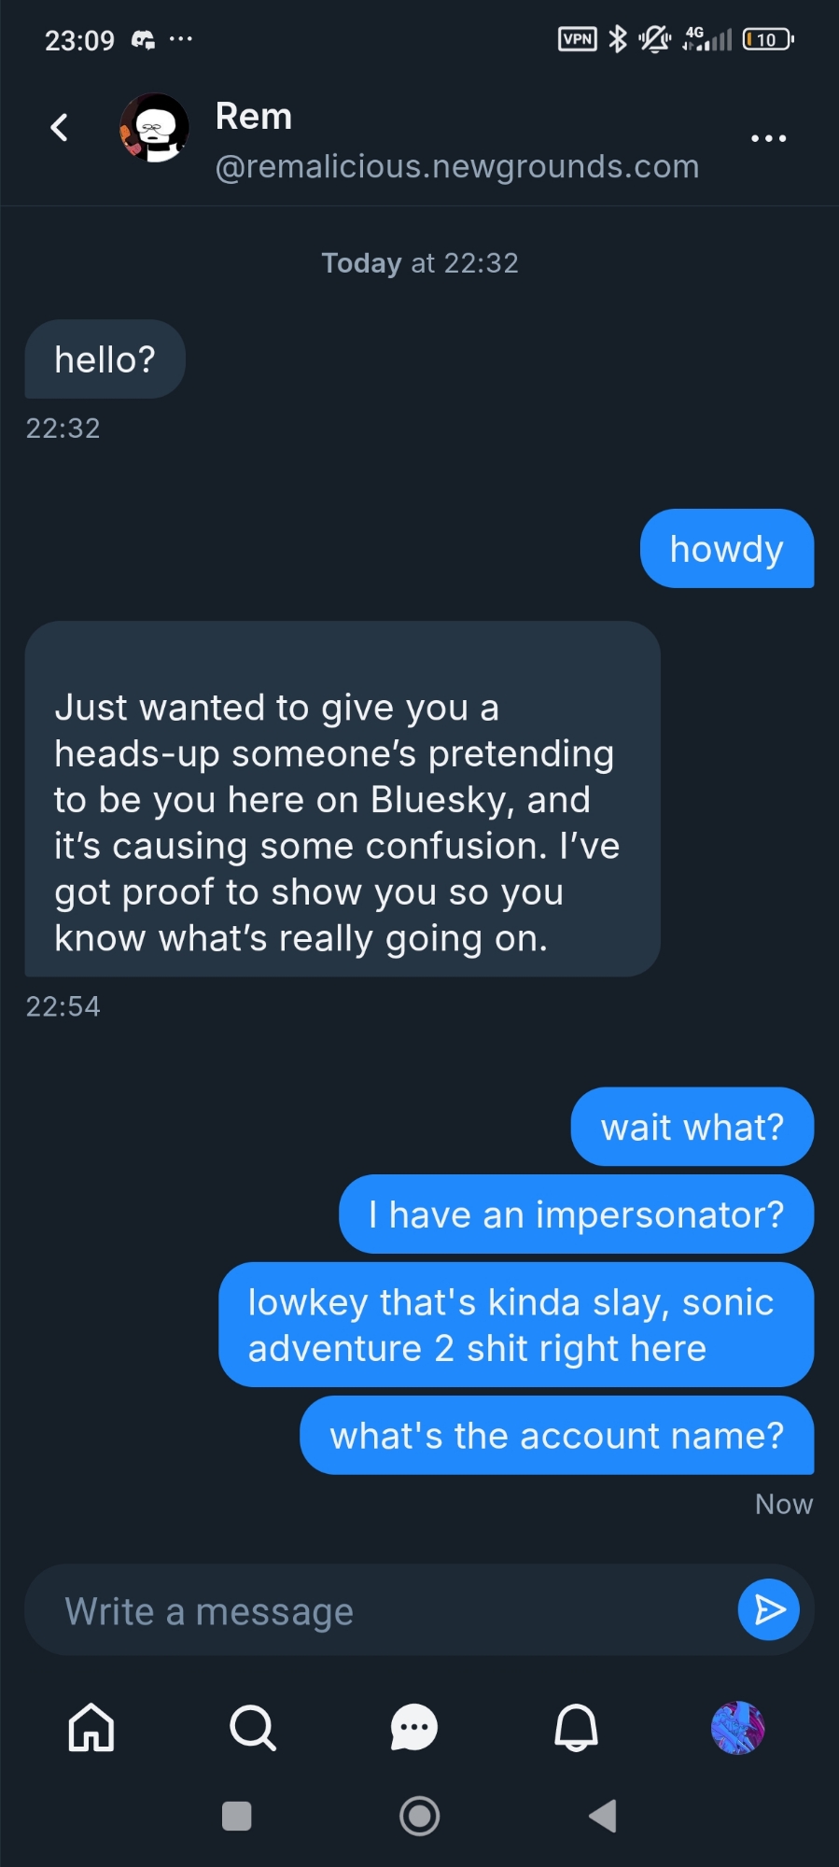Viewport: 839px width, 1867px height.
Task: Tap the "hello?" message bubble
Action: (x=105, y=359)
